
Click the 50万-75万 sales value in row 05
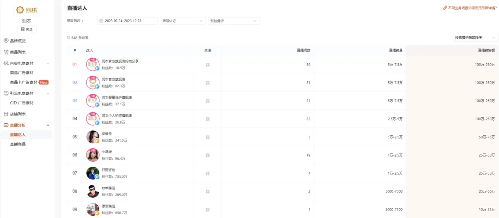point(487,137)
